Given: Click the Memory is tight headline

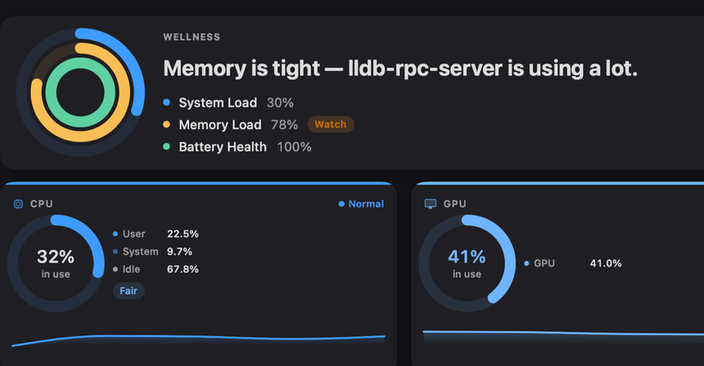Looking at the screenshot, I should point(400,68).
